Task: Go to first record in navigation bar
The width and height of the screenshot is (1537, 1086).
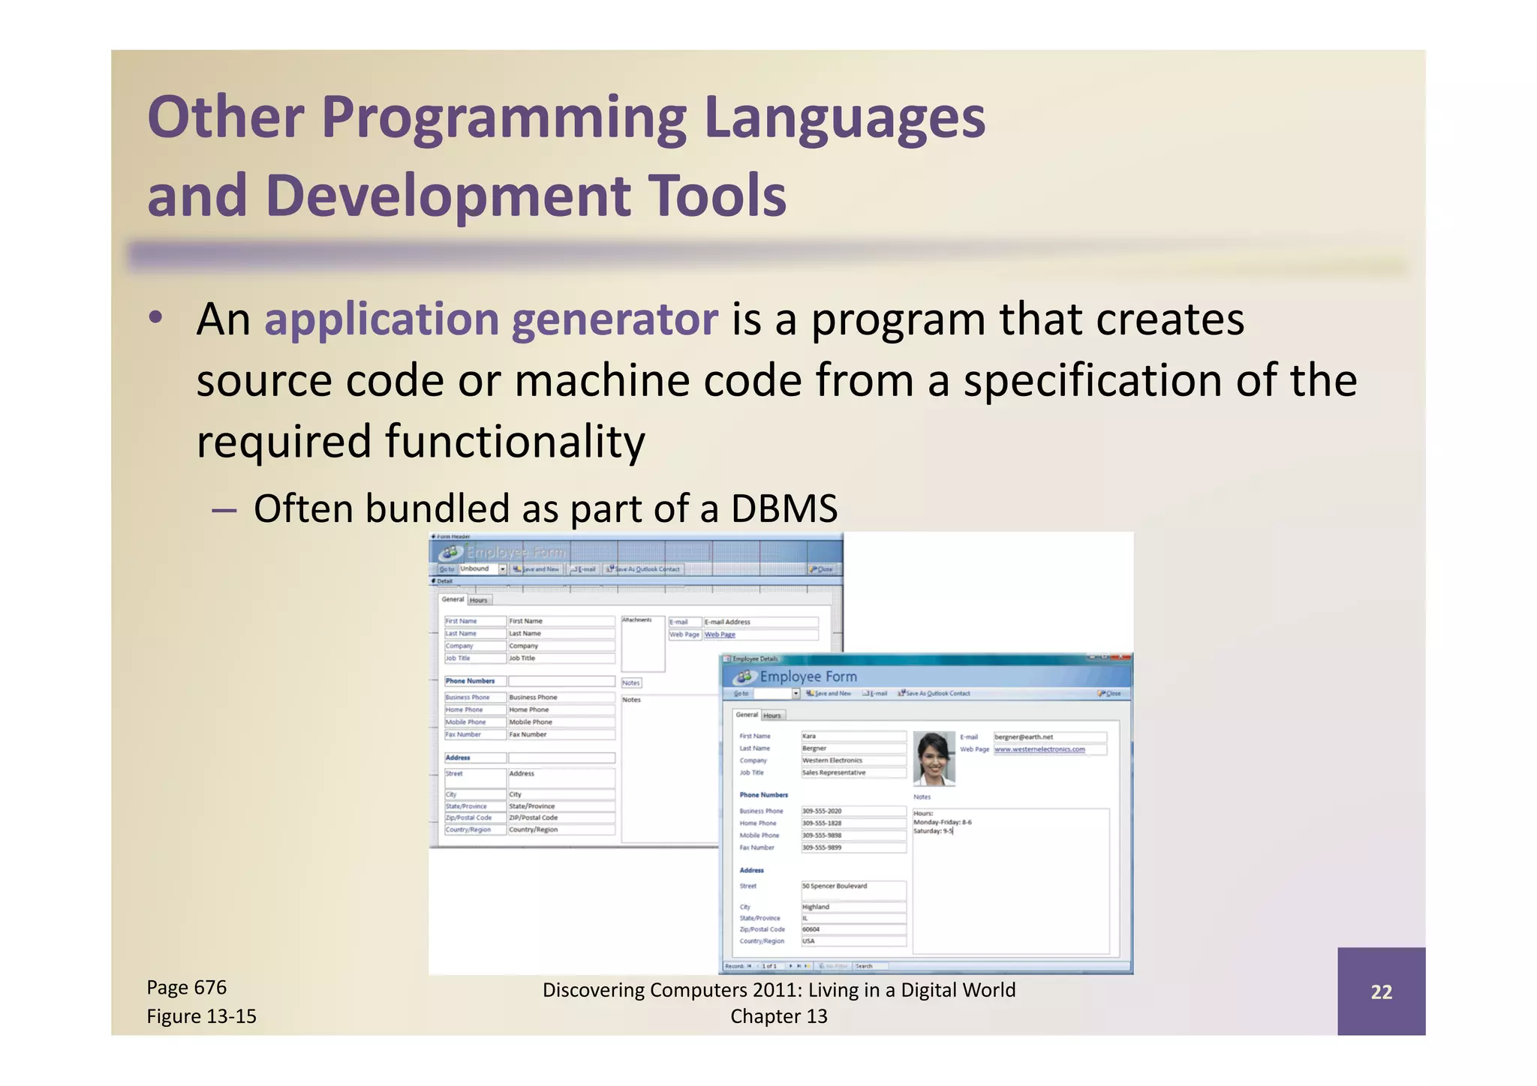Action: click(x=749, y=966)
